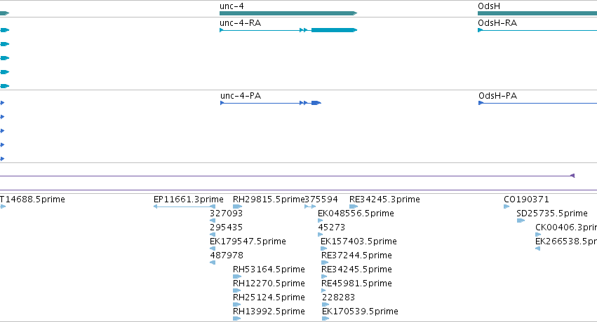
Task: Open the RE37244.5prime label
Action: pyautogui.click(x=356, y=255)
